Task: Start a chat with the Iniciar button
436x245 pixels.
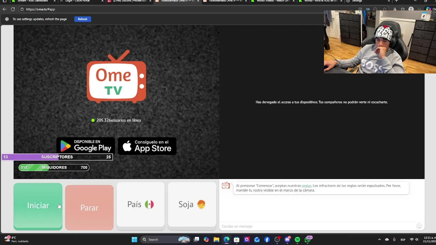Action: 38,207
